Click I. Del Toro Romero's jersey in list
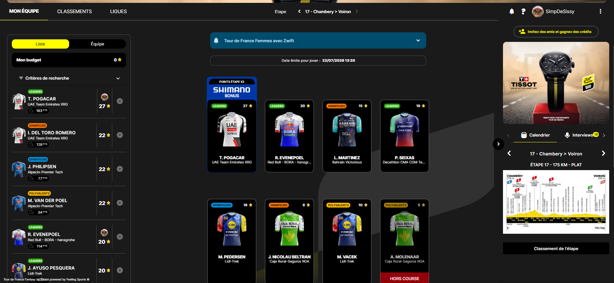This screenshot has width=614, height=283. 19,135
